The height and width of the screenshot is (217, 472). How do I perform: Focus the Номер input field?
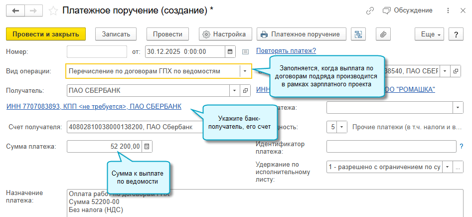click(x=97, y=51)
